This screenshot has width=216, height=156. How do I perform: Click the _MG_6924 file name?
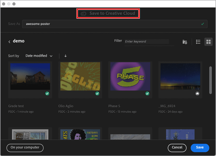pos(167,106)
